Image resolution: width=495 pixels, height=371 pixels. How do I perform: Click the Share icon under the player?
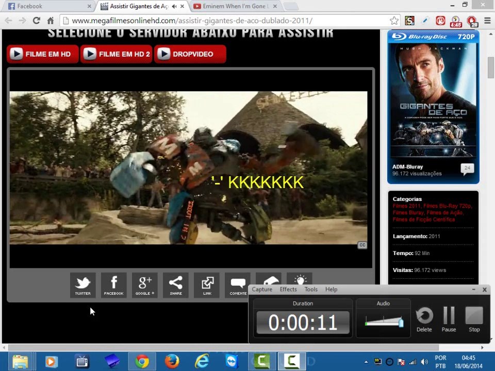pyautogui.click(x=175, y=285)
